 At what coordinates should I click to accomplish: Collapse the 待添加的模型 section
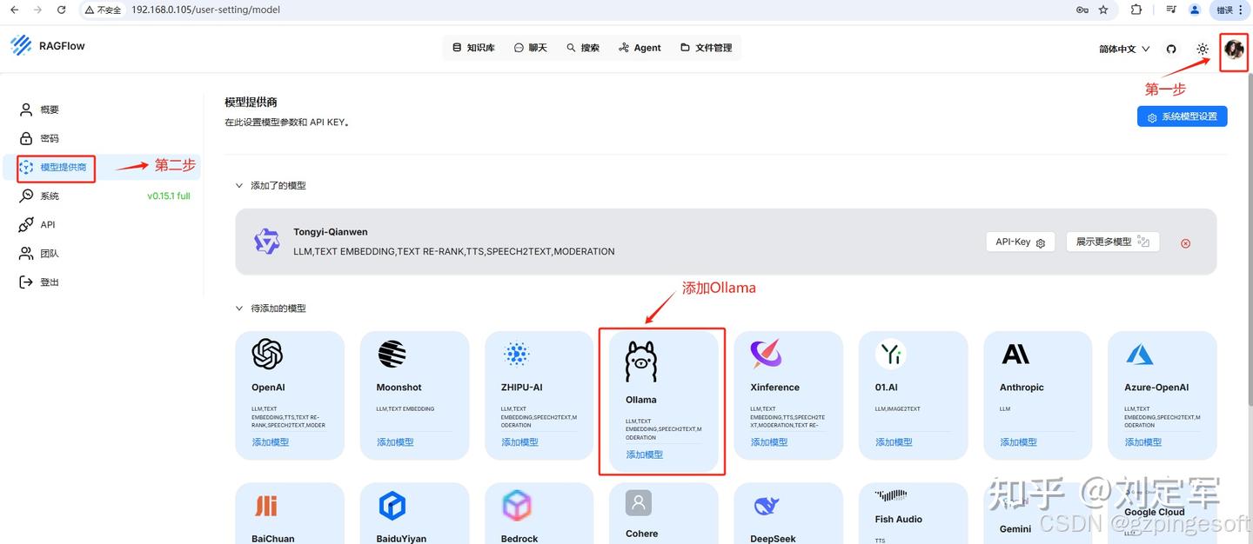click(x=239, y=308)
